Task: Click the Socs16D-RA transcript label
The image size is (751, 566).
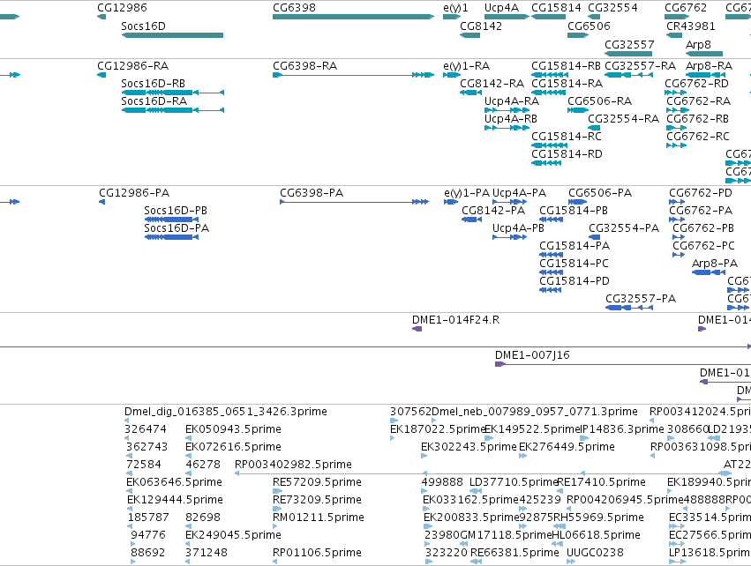Action: [154, 101]
